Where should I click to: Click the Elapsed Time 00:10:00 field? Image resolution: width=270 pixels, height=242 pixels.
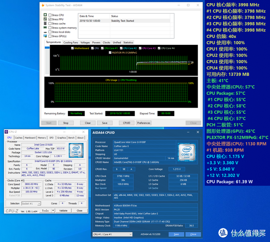166,113
